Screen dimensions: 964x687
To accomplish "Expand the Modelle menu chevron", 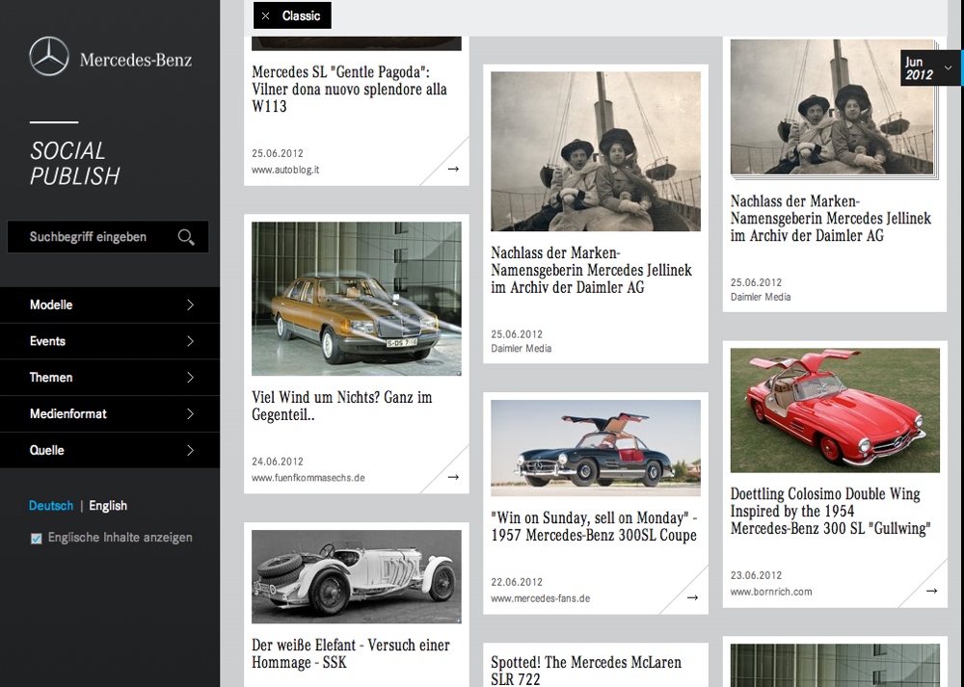I will pyautogui.click(x=190, y=304).
